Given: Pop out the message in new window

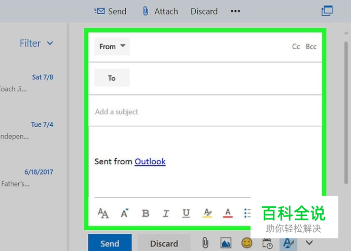Looking at the screenshot, I should click(x=327, y=11).
